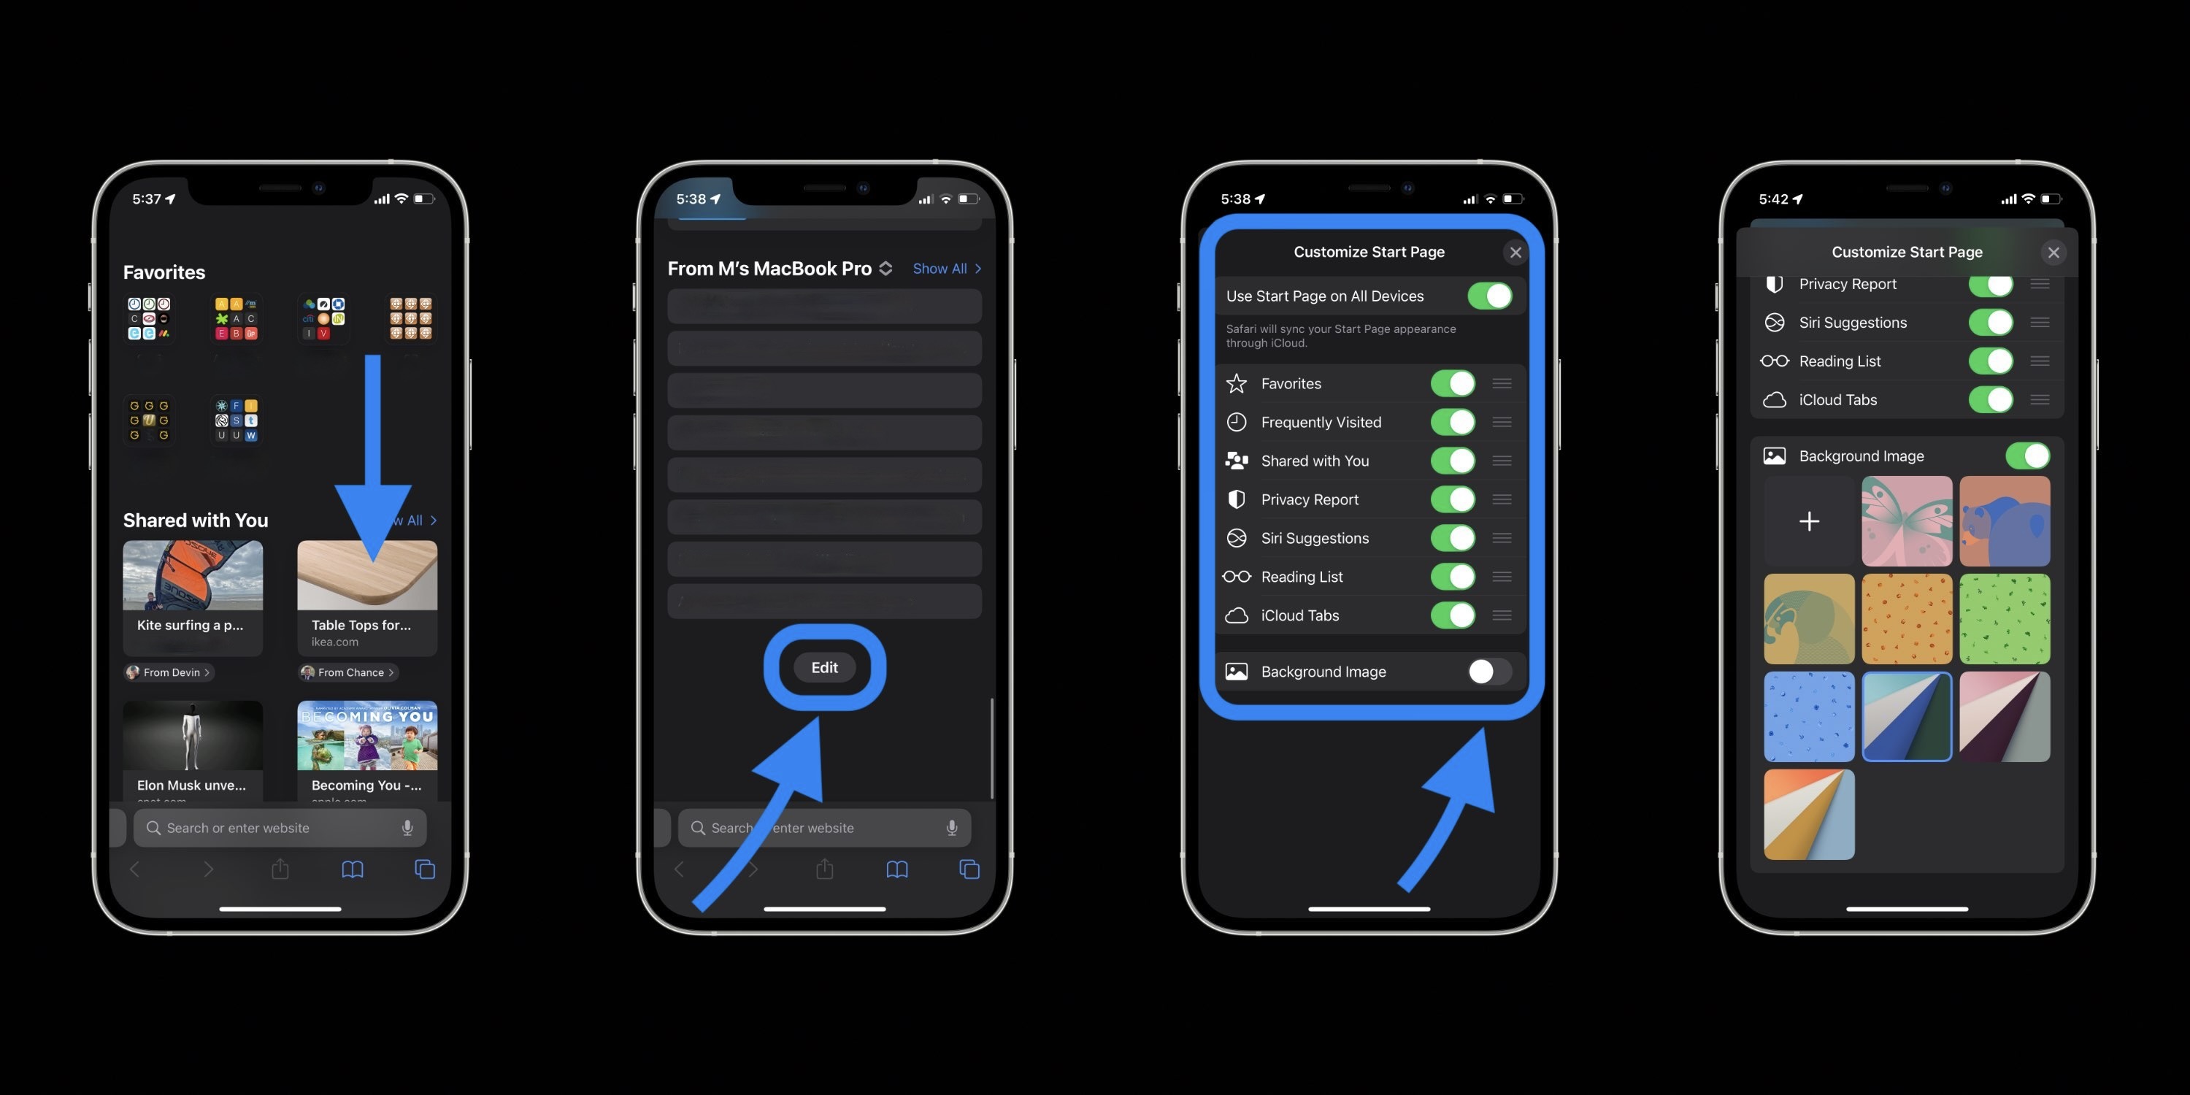Tap Customize Start Page menu title
This screenshot has width=2190, height=1095.
pos(1369,251)
